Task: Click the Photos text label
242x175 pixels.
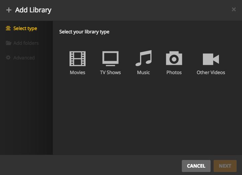Action: (x=174, y=72)
